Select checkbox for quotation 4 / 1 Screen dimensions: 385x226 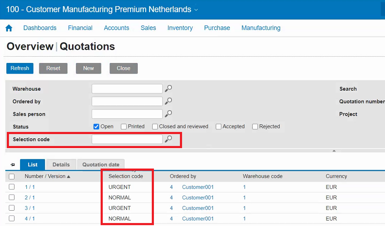tap(12, 218)
